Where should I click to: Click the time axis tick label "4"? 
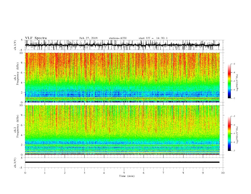[x=104, y=173]
